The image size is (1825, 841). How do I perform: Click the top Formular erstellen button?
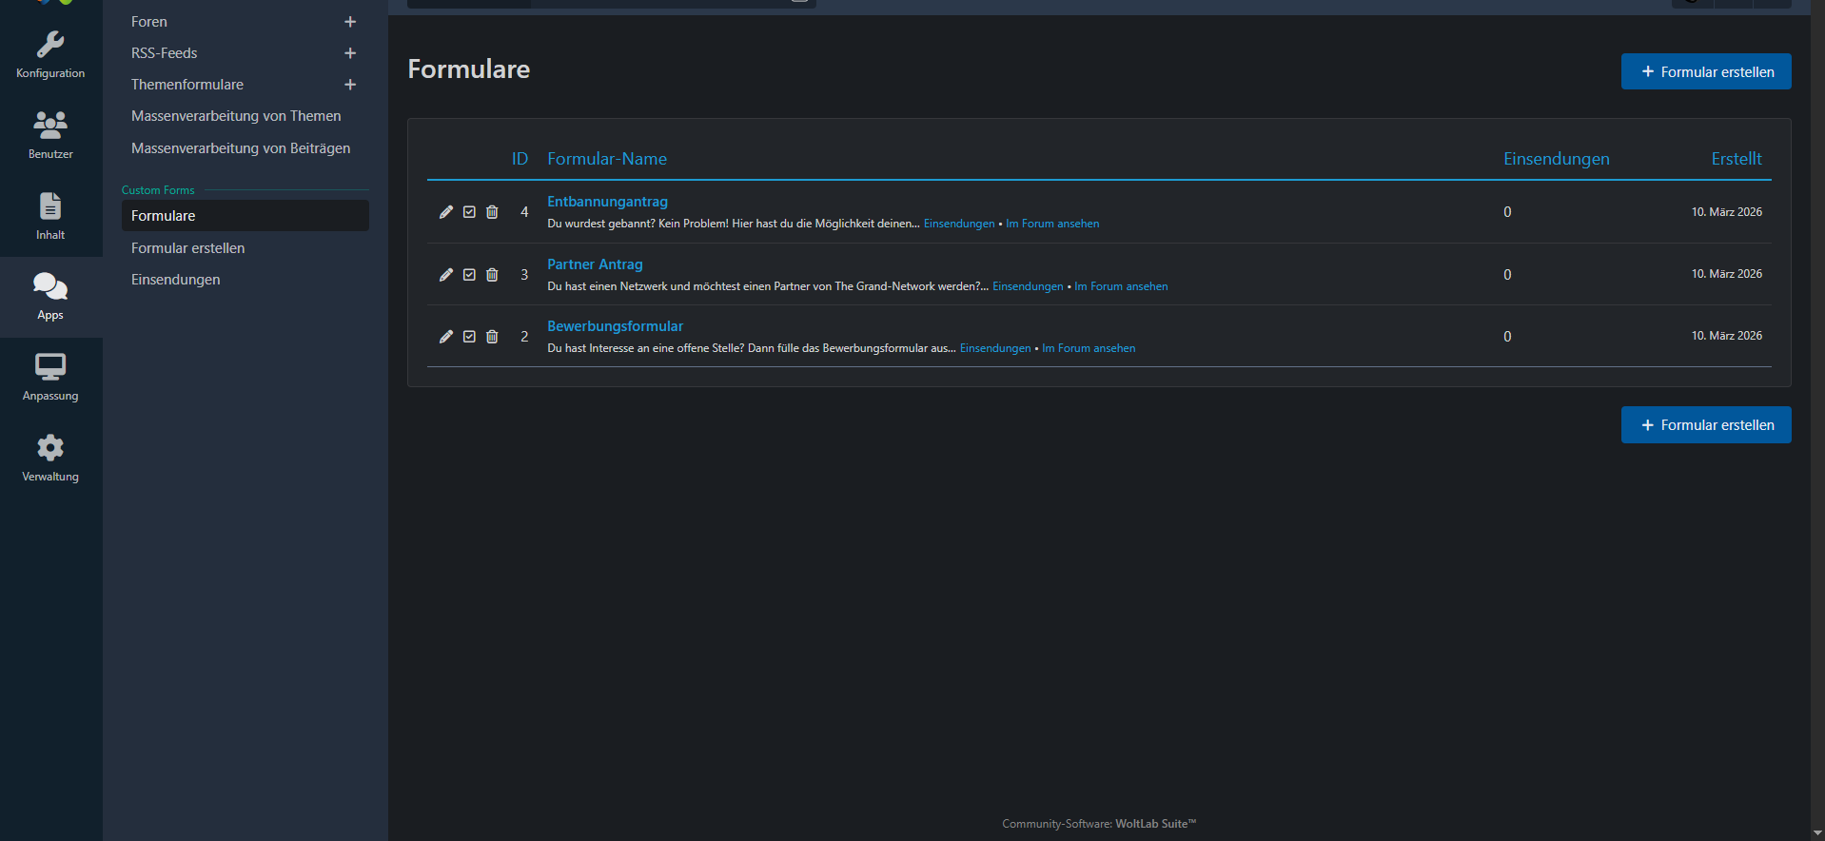1706,71
